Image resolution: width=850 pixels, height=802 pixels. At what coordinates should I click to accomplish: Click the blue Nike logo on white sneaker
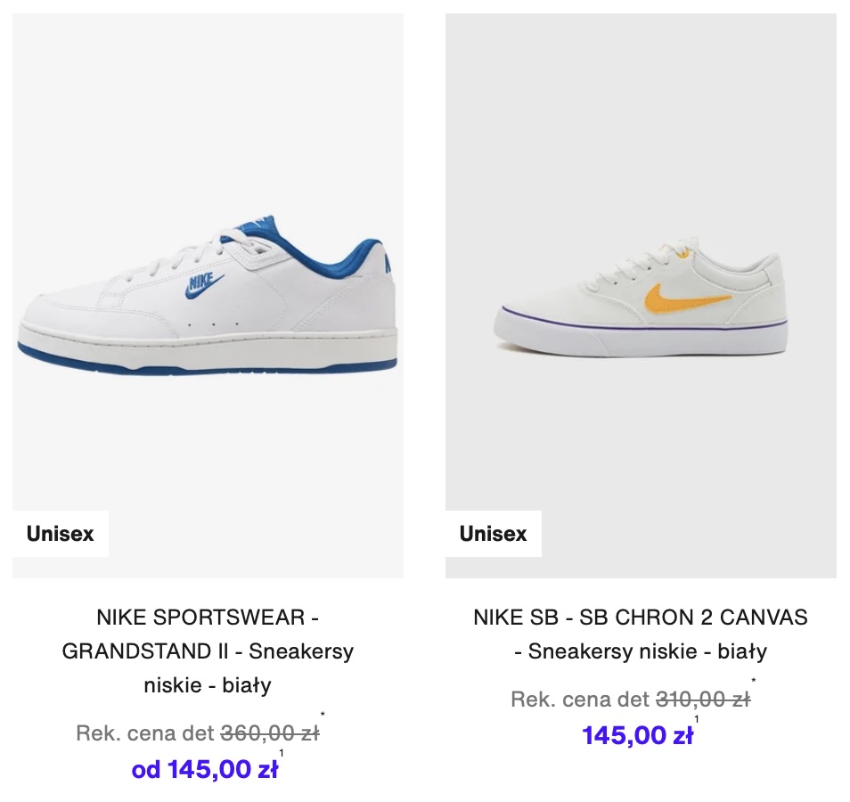(x=204, y=286)
